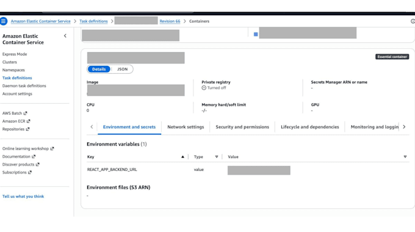
Task: Click the 'value' type cell
Action: (199, 170)
